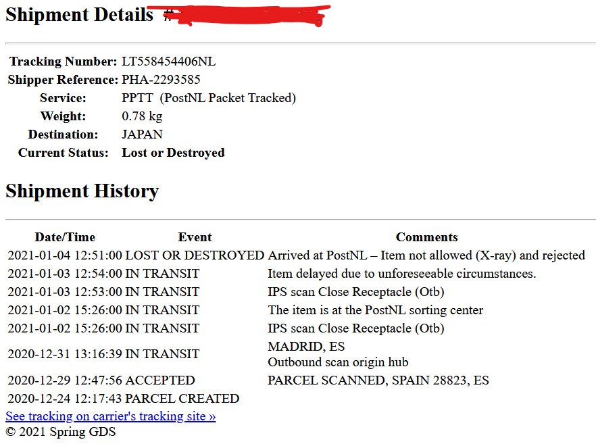Click the ACCEPTED event entry

(160, 380)
